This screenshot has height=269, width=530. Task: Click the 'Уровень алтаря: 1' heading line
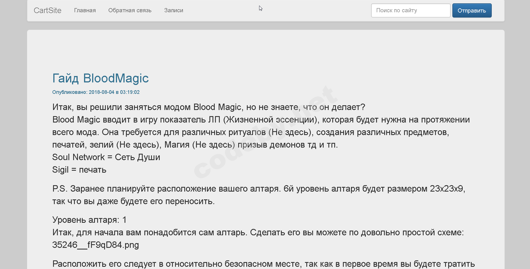point(89,220)
